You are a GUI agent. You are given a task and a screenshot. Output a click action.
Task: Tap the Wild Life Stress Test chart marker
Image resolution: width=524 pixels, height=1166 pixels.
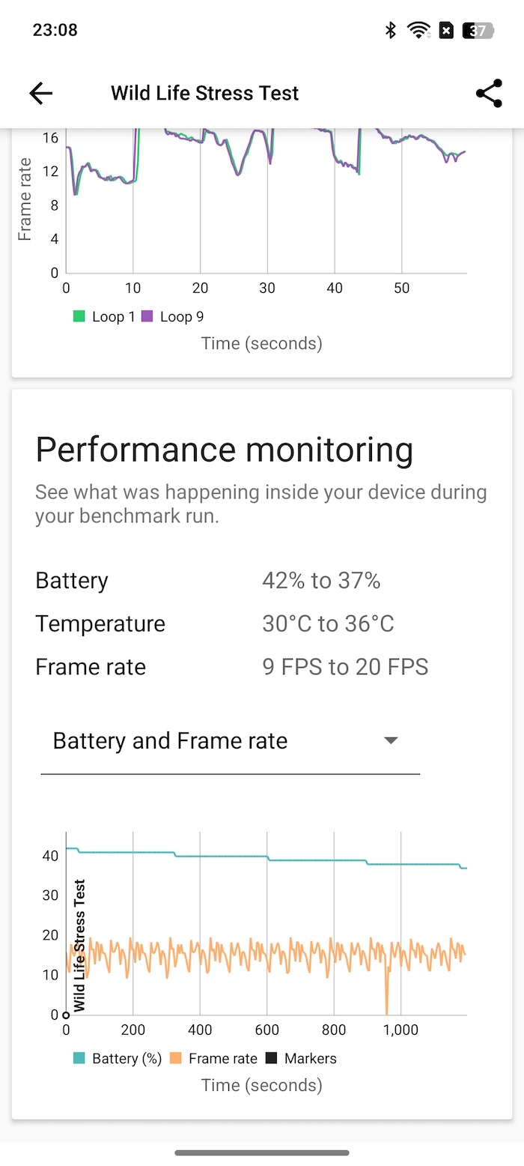(x=79, y=946)
